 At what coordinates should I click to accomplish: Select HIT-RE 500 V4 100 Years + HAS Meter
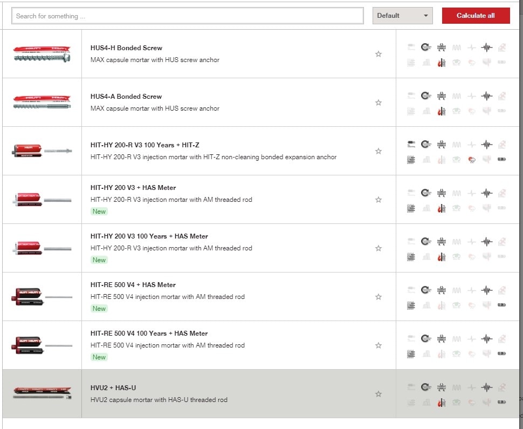[x=149, y=333]
